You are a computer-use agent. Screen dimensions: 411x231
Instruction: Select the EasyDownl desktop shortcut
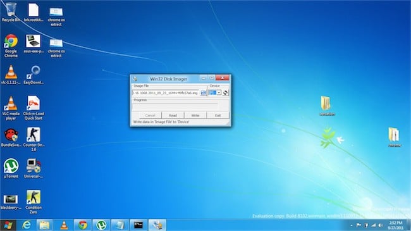34,75
